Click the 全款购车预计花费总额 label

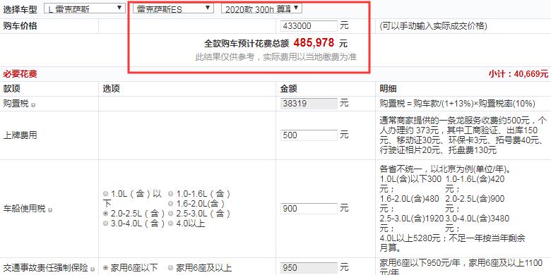coord(247,44)
